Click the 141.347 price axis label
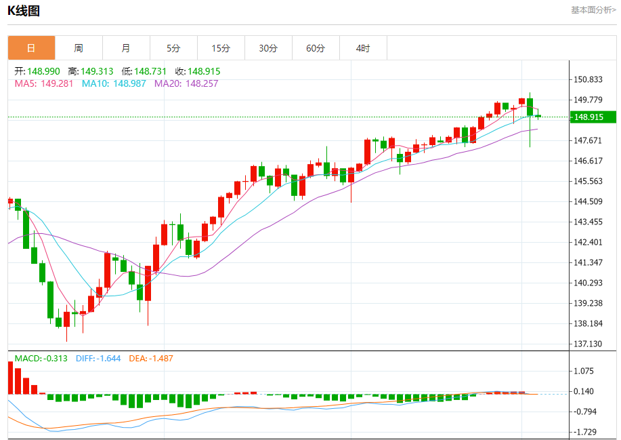This screenshot has height=440, width=621. (x=588, y=262)
